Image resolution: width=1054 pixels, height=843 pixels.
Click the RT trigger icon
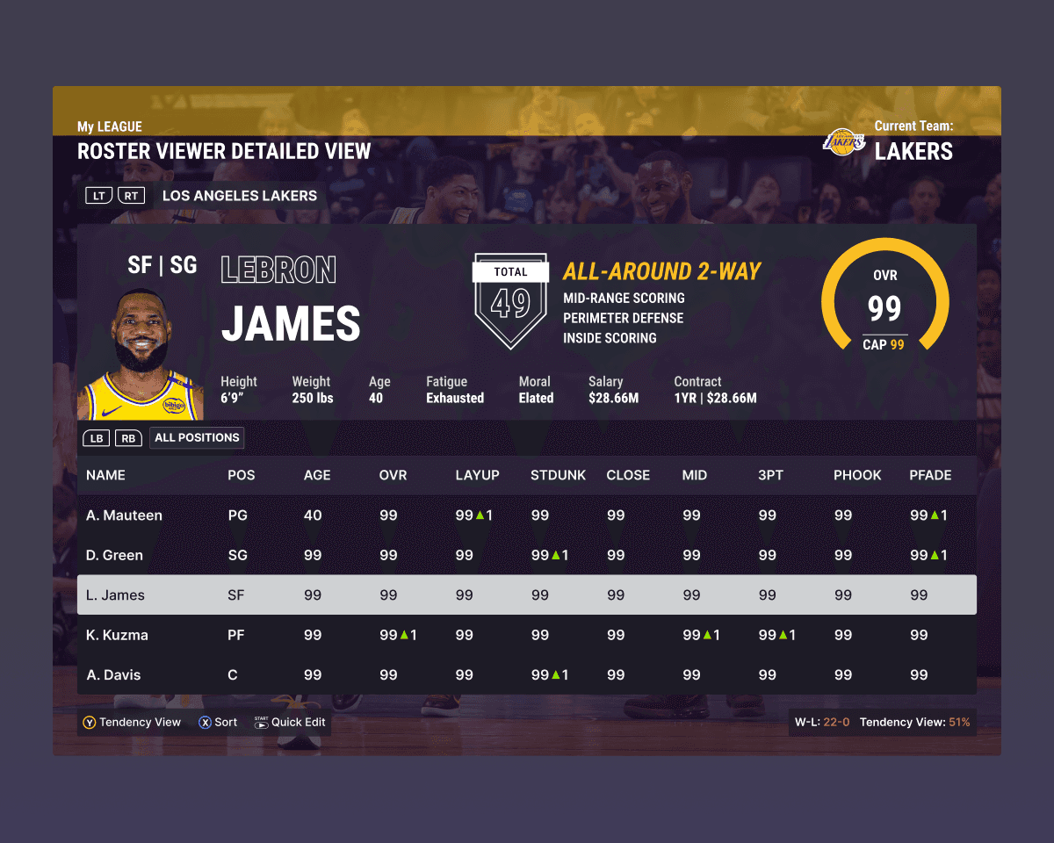pyautogui.click(x=131, y=196)
